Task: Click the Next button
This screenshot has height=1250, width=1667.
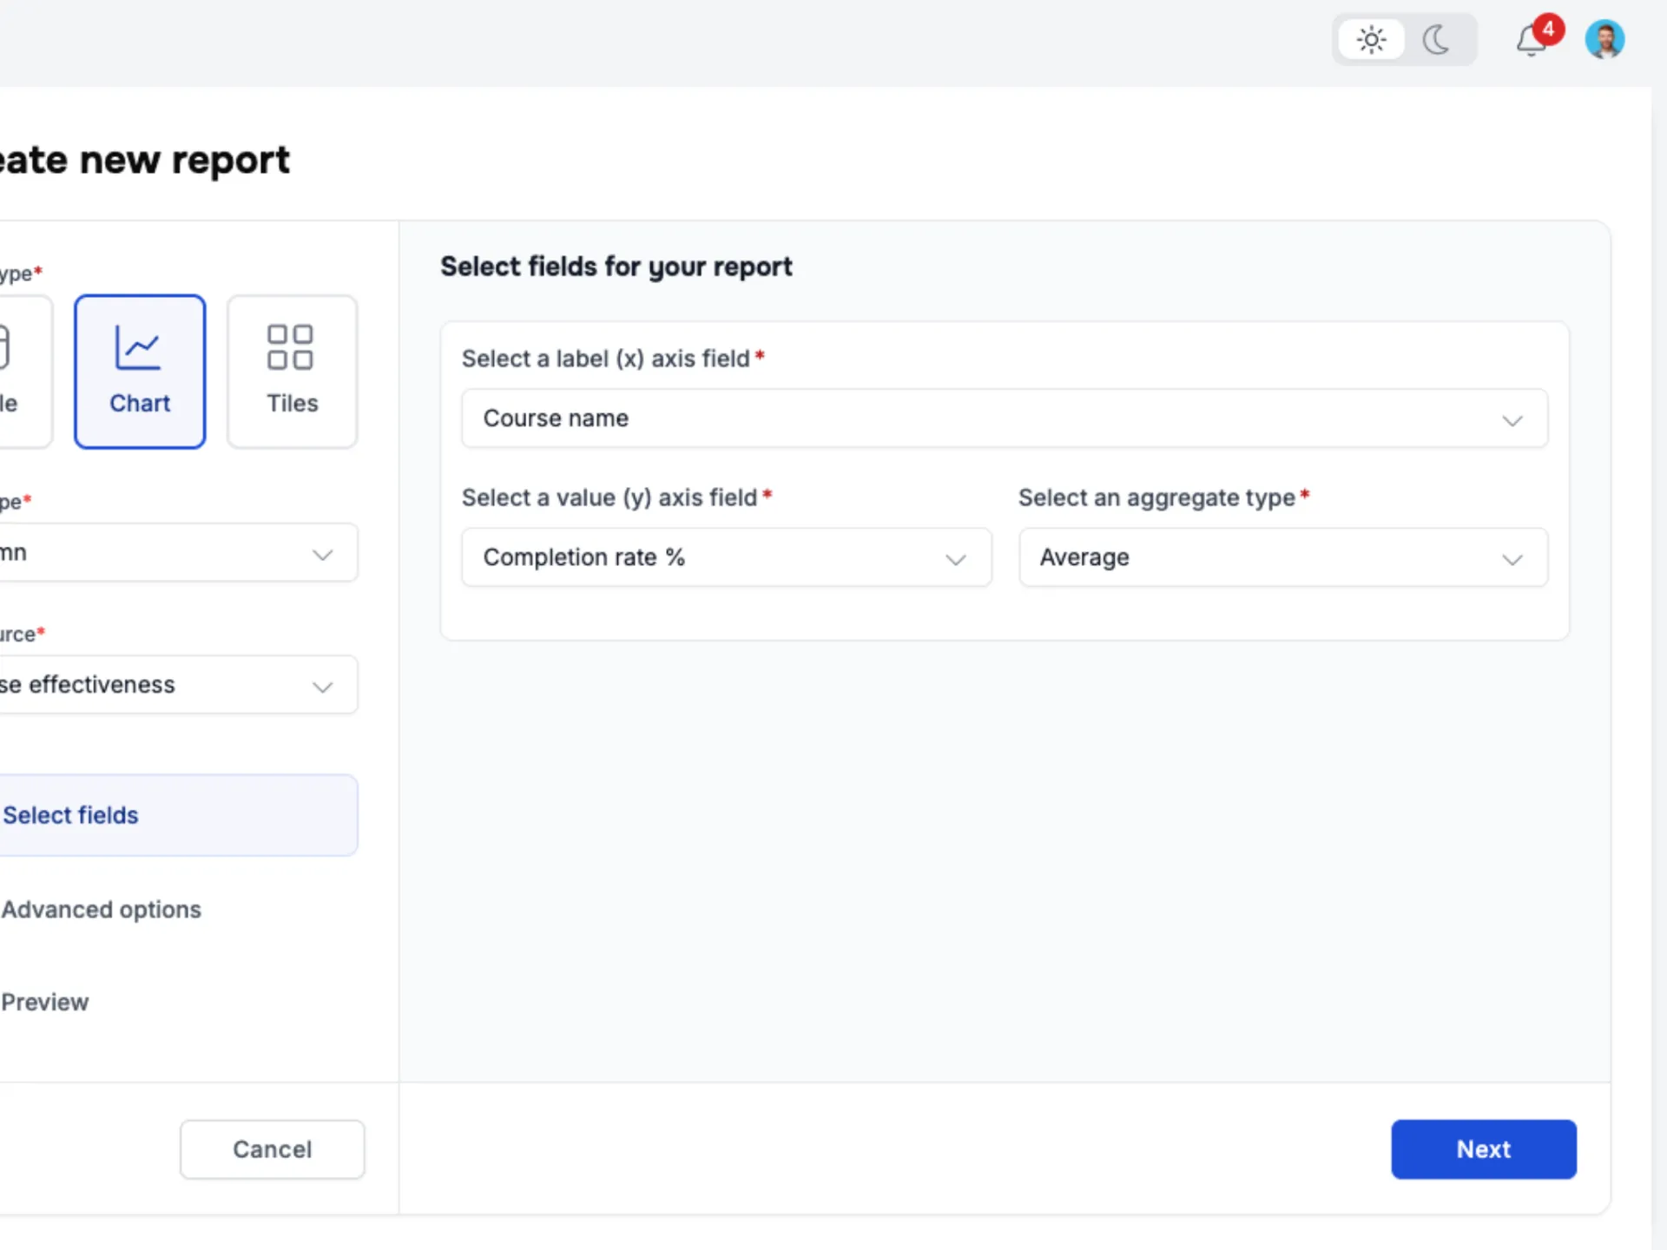Action: pyautogui.click(x=1483, y=1149)
